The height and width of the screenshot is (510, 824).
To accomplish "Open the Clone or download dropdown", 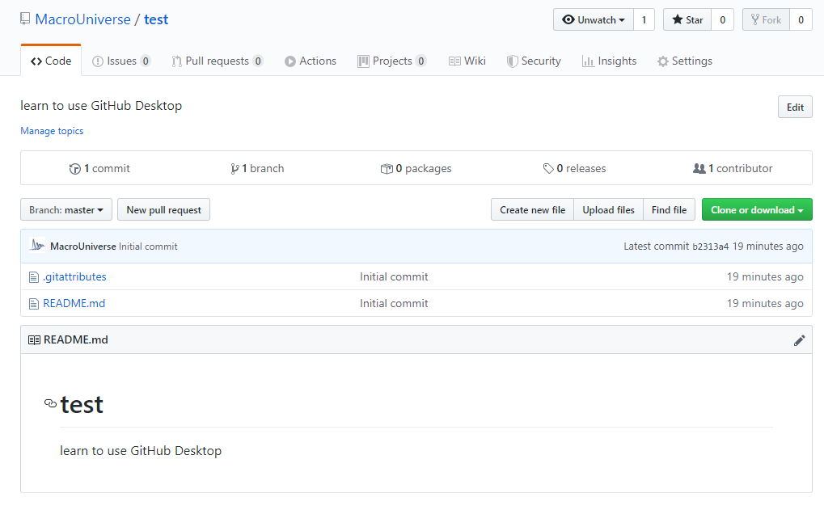I will [x=756, y=210].
